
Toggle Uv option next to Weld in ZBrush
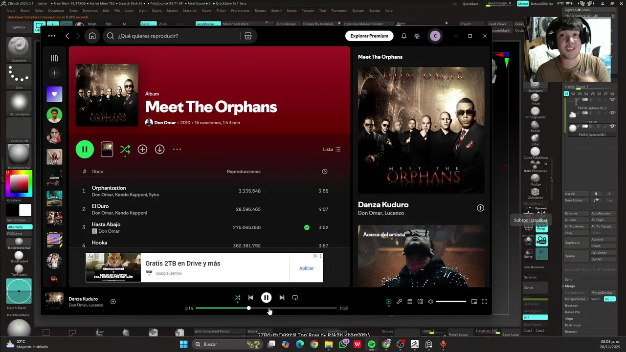pyautogui.click(x=609, y=299)
